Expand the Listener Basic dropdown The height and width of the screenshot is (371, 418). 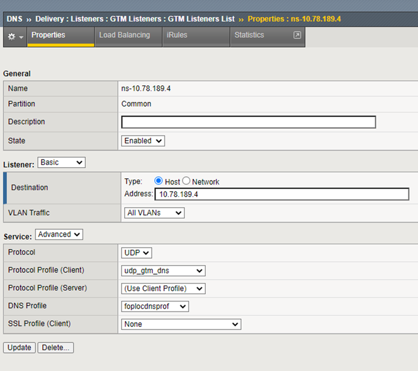pyautogui.click(x=61, y=163)
